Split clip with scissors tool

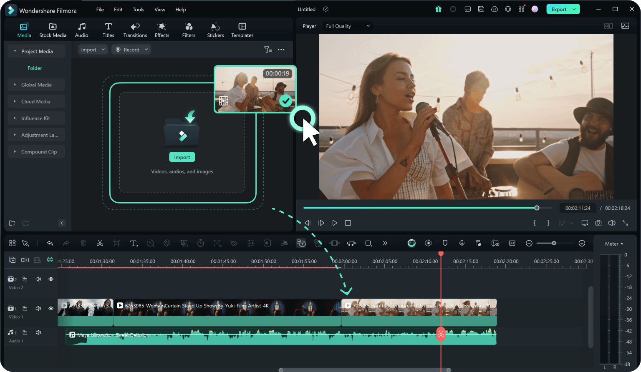point(100,243)
